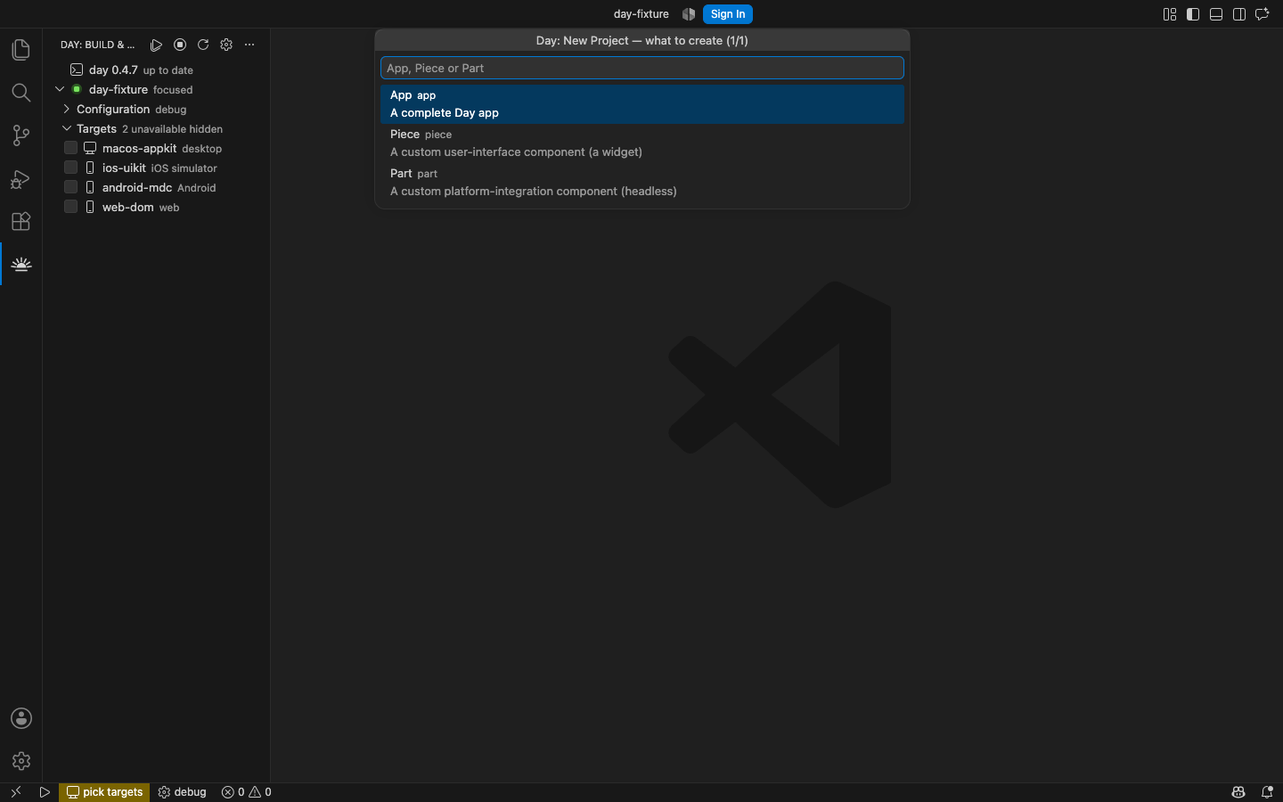Click the settings gear in Day panel header
1283x802 pixels.
click(226, 45)
